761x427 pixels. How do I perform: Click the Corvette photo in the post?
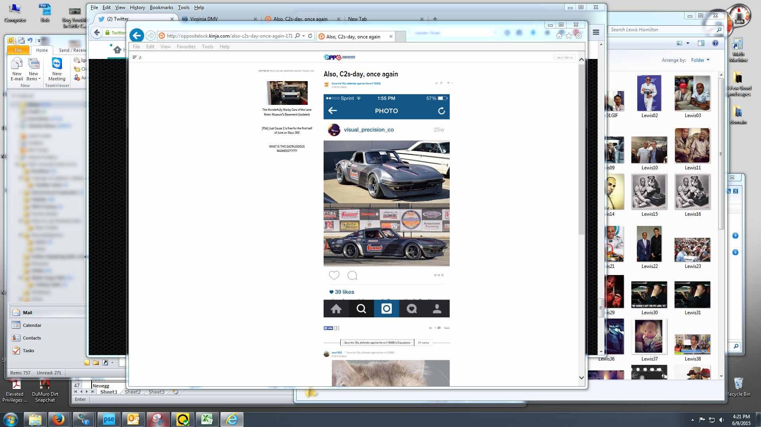click(x=386, y=203)
